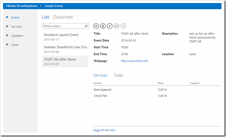Select the Tasks related-items tab
This screenshot has width=226, height=137.
(x=118, y=75)
